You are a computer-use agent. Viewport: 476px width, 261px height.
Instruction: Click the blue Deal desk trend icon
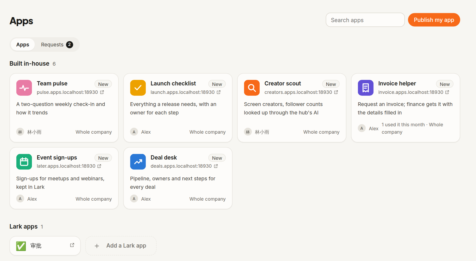(138, 162)
